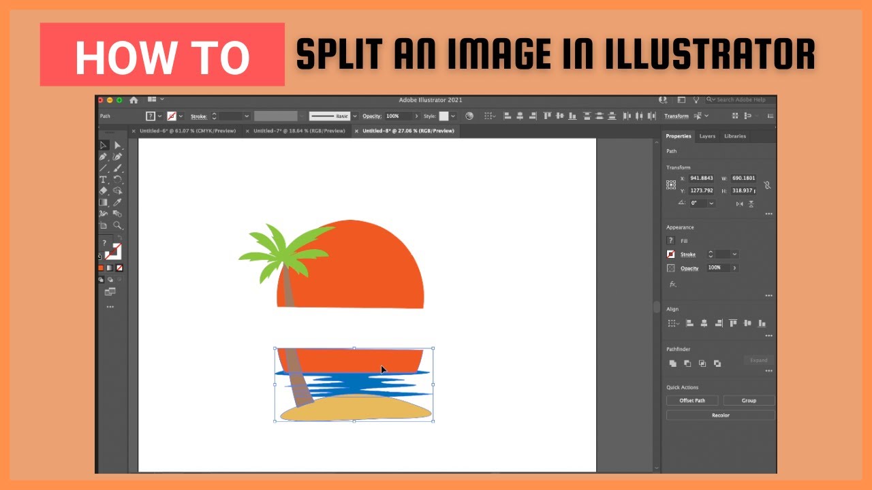The height and width of the screenshot is (490, 872).
Task: Enable Draw Behind mode in toolbar
Action: tap(110, 279)
